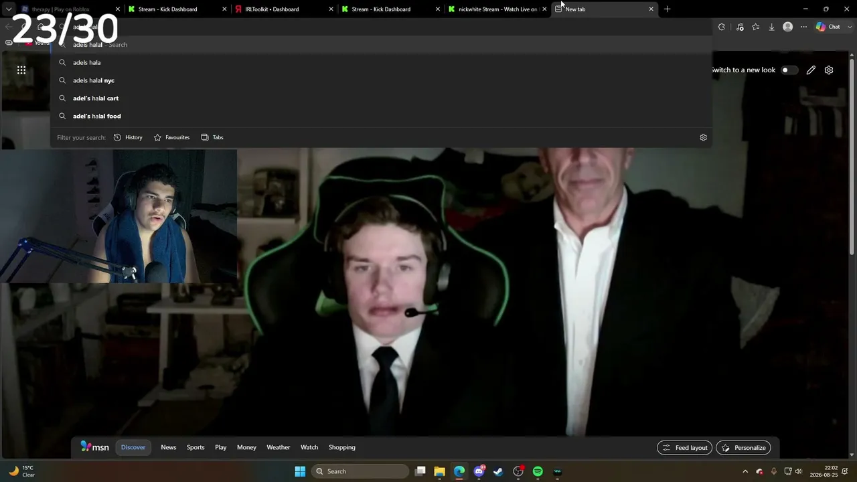Open Task View from the taskbar
The width and height of the screenshot is (857, 482).
pos(420,471)
